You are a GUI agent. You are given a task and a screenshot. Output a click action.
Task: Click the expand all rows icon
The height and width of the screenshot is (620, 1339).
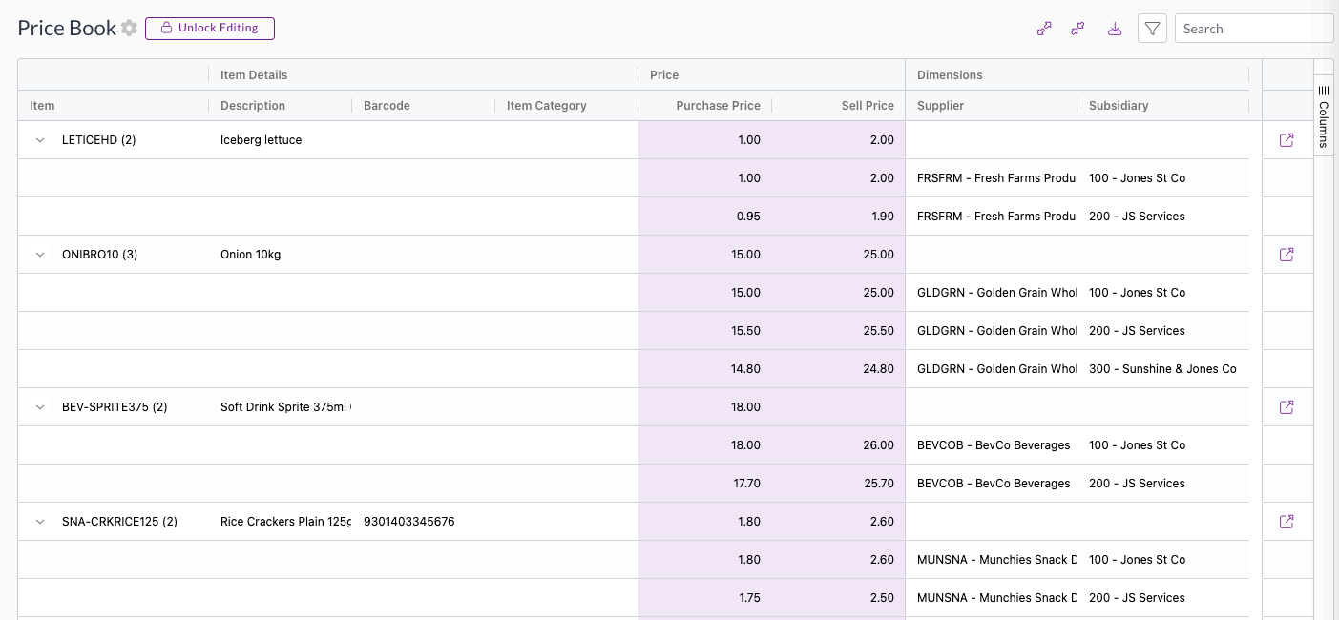(1044, 29)
